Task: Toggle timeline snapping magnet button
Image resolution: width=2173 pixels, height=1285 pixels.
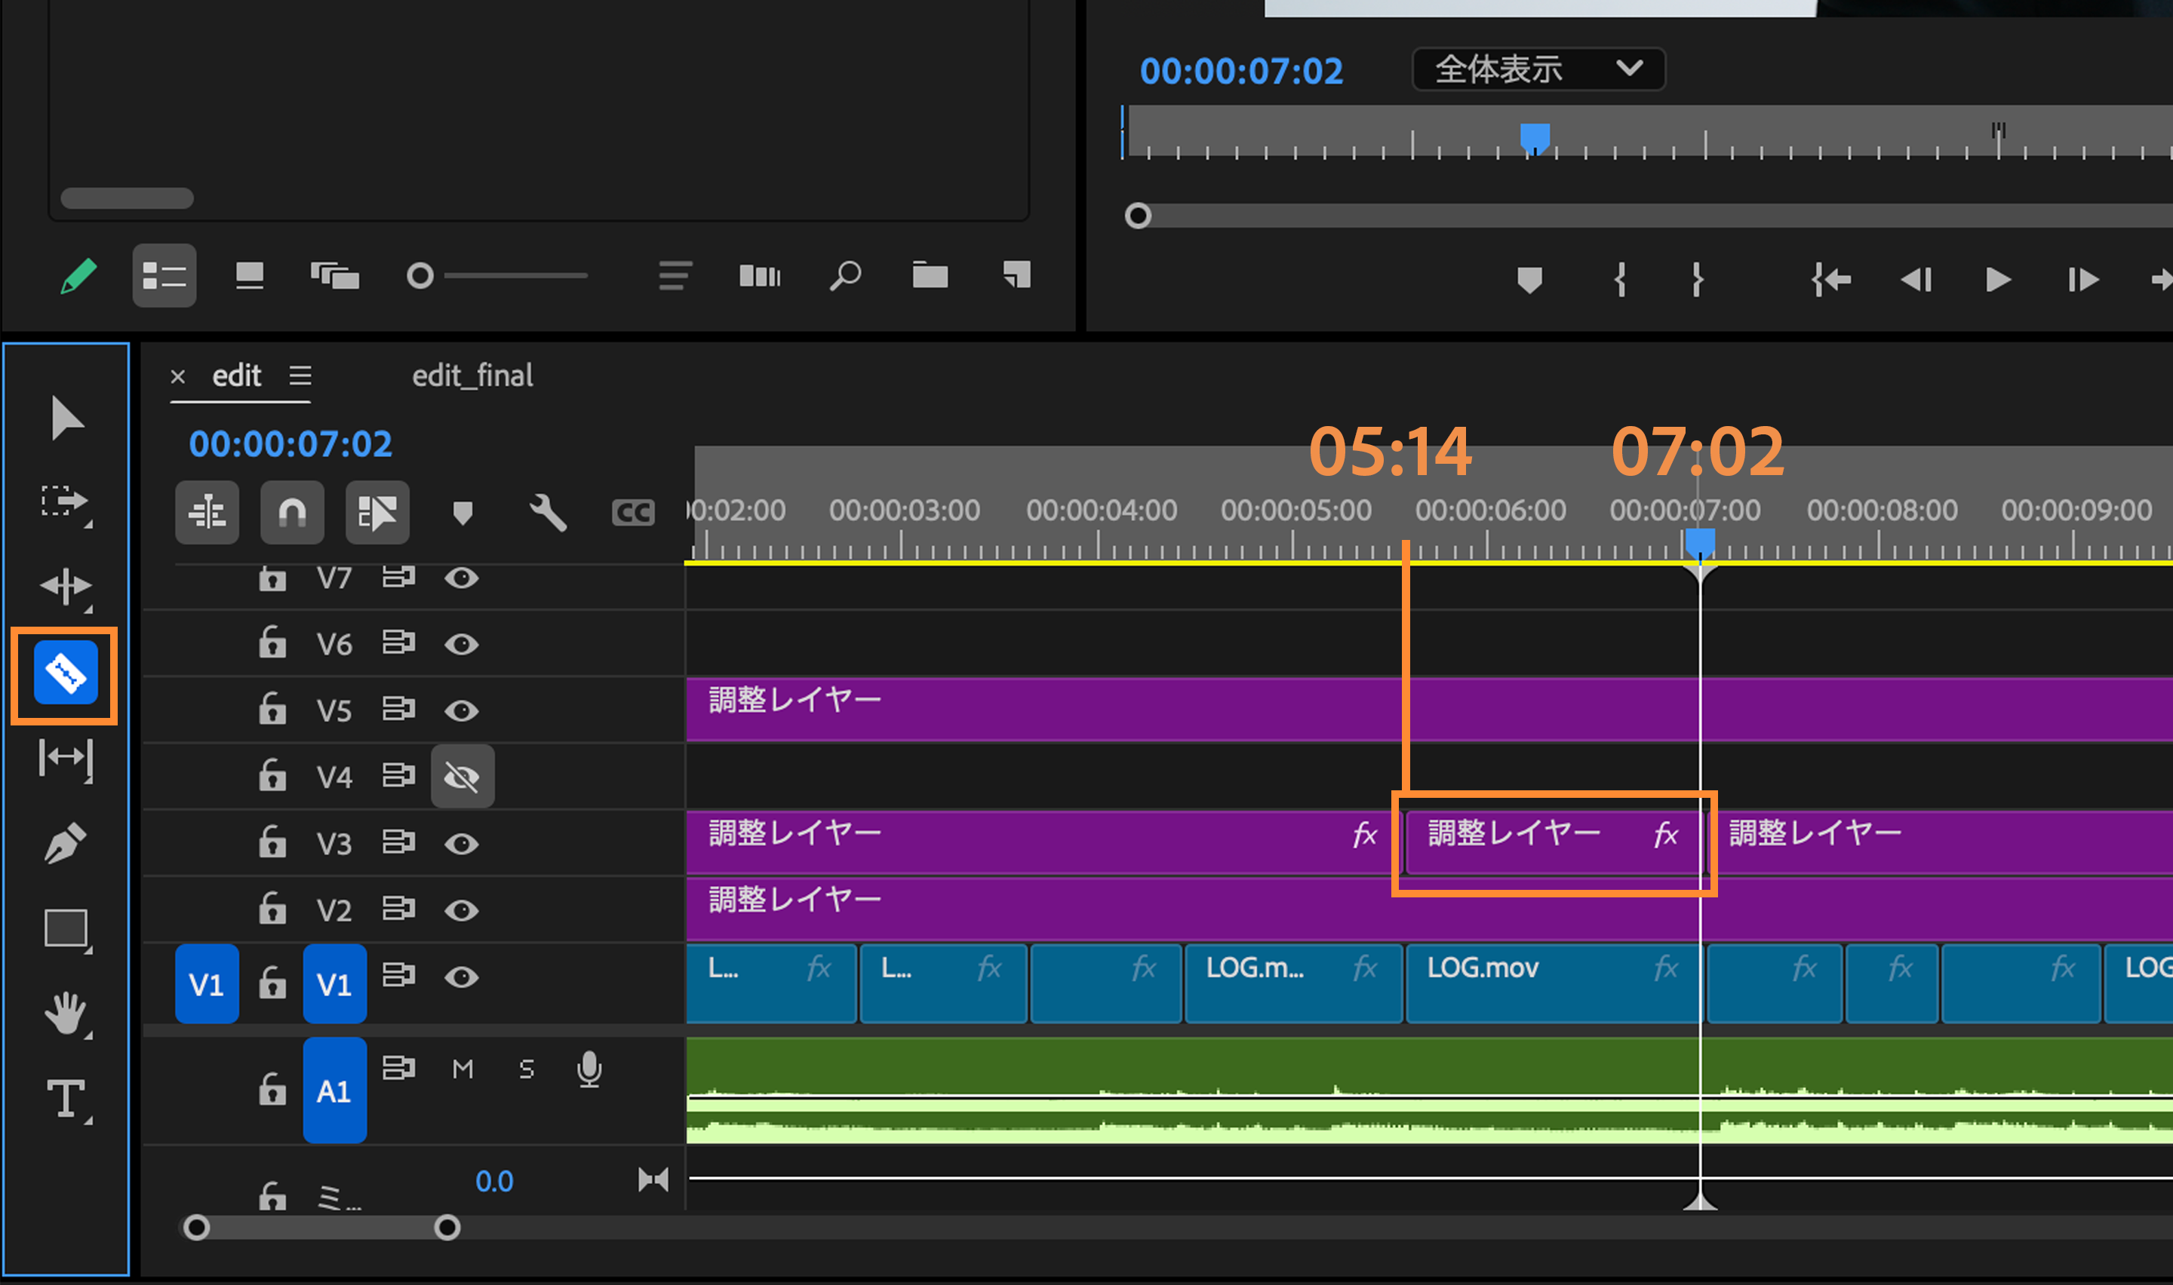Action: coord(292,513)
